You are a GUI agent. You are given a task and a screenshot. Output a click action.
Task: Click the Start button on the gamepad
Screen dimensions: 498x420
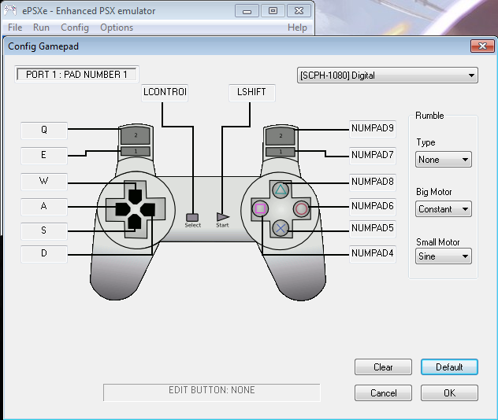coord(222,217)
